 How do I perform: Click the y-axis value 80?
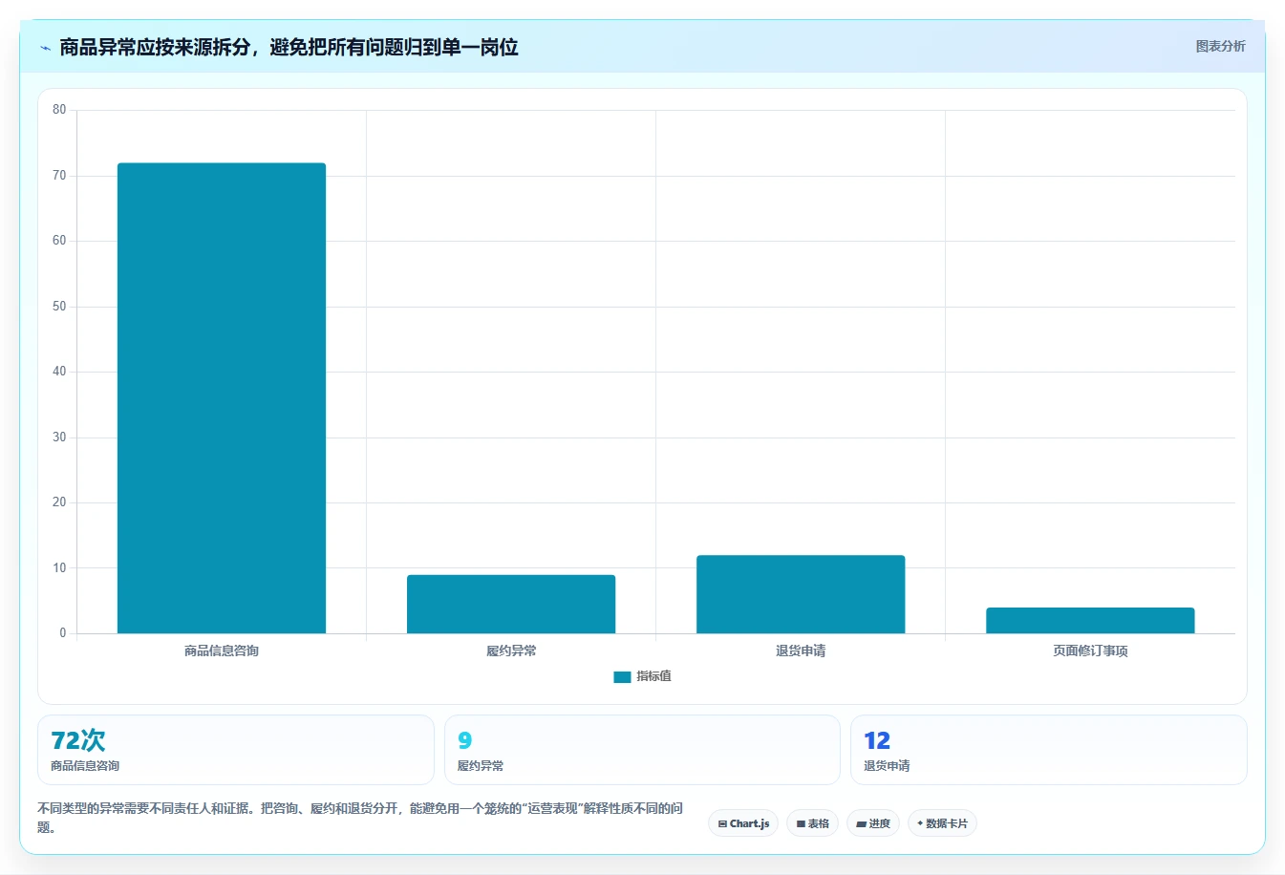click(59, 110)
